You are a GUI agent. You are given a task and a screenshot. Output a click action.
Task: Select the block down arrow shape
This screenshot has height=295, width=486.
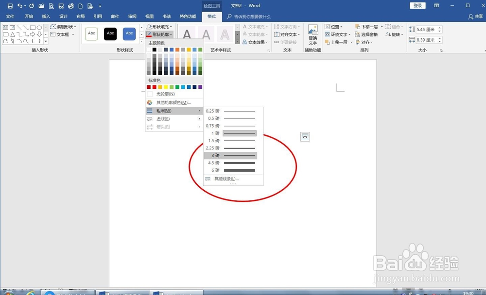[x=39, y=34]
